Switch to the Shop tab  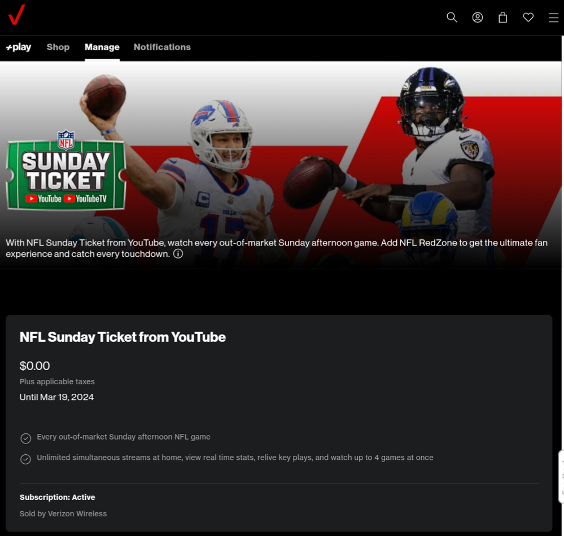58,47
